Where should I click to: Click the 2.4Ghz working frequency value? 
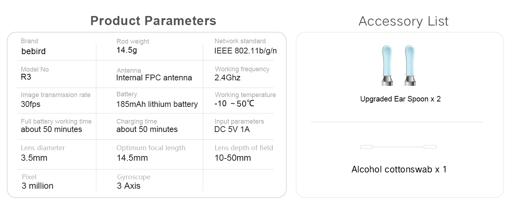[228, 78]
